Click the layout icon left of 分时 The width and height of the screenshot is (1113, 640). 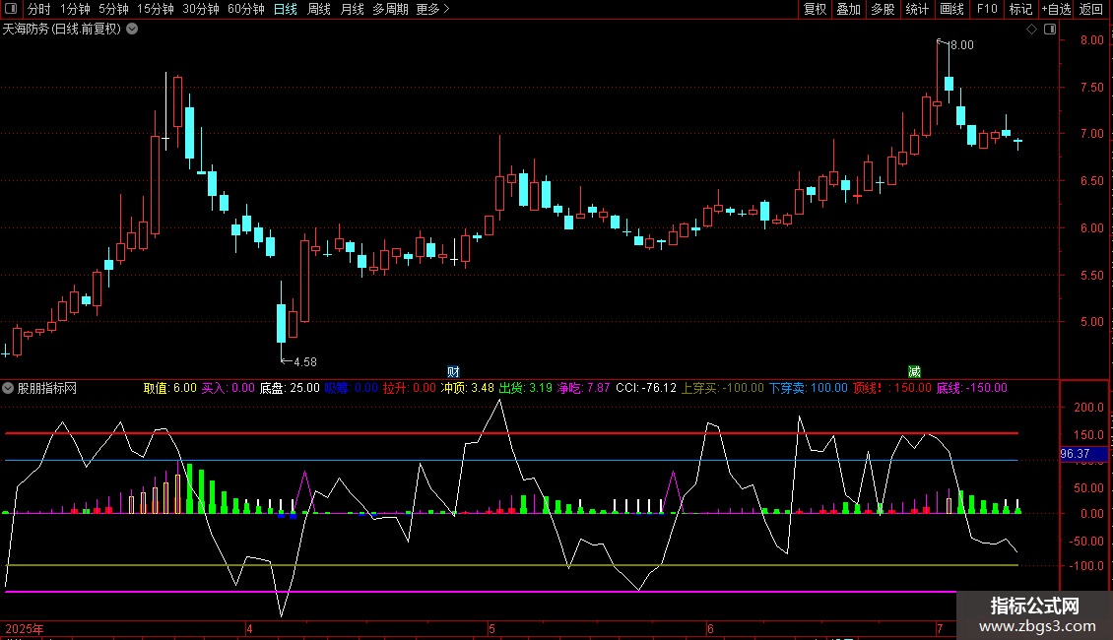pos(11,9)
